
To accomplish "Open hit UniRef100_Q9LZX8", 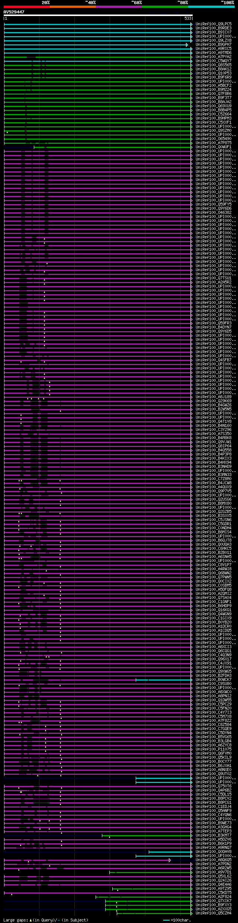I will [213, 40].
